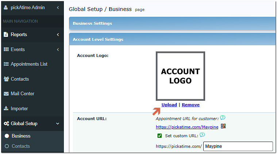Uncheck the Set custom URL checkbox

point(159,136)
